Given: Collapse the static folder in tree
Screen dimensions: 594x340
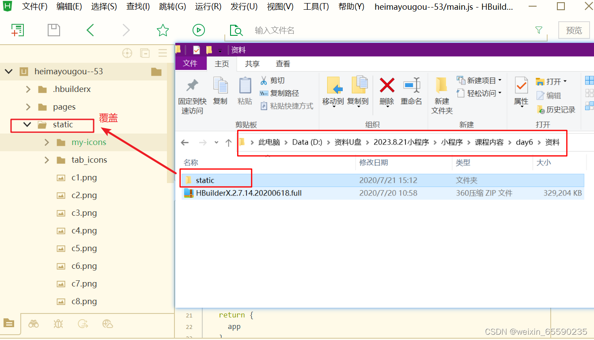Looking at the screenshot, I should [27, 124].
